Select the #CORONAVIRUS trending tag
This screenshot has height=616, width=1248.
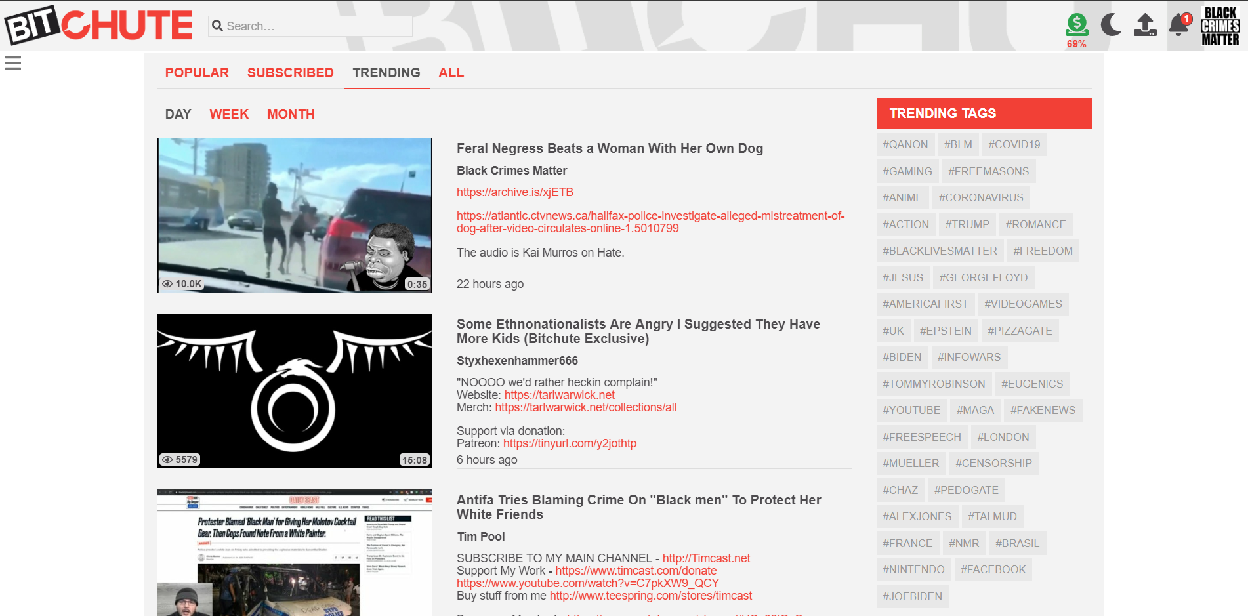[x=981, y=197]
